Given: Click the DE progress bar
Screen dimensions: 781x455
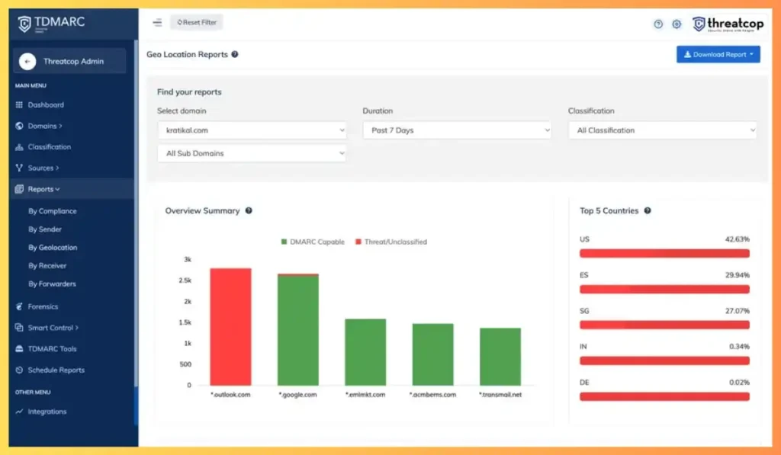Looking at the screenshot, I should (664, 396).
